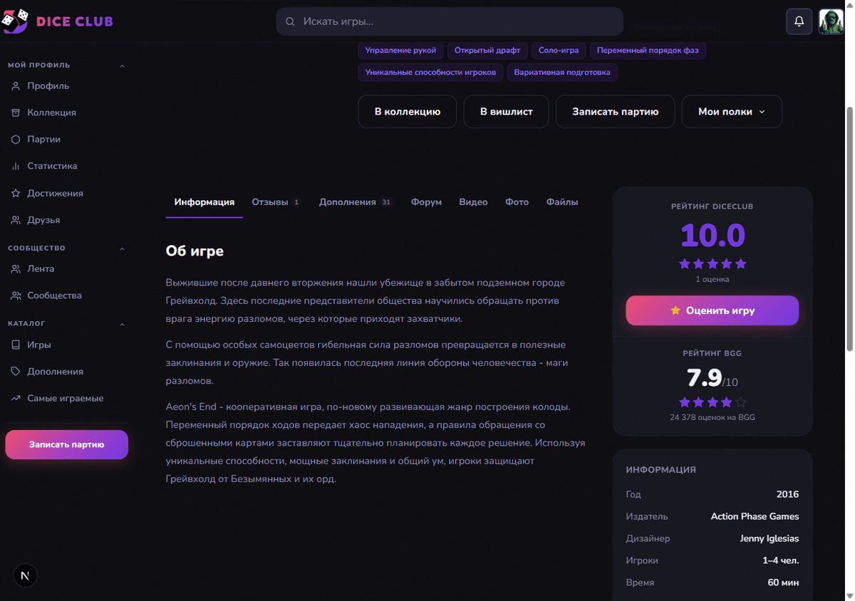Switch to the Информация tab
This screenshot has height=601, width=855.
pos(204,202)
